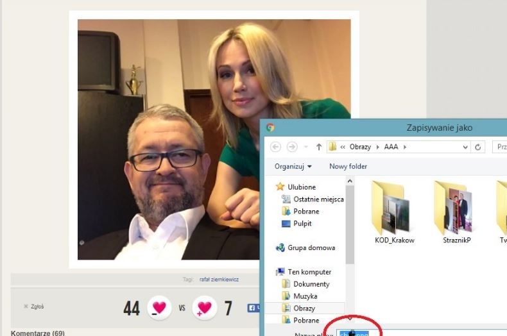This screenshot has width=507, height=336.
Task: Go up one folder level
Action: tap(319, 147)
